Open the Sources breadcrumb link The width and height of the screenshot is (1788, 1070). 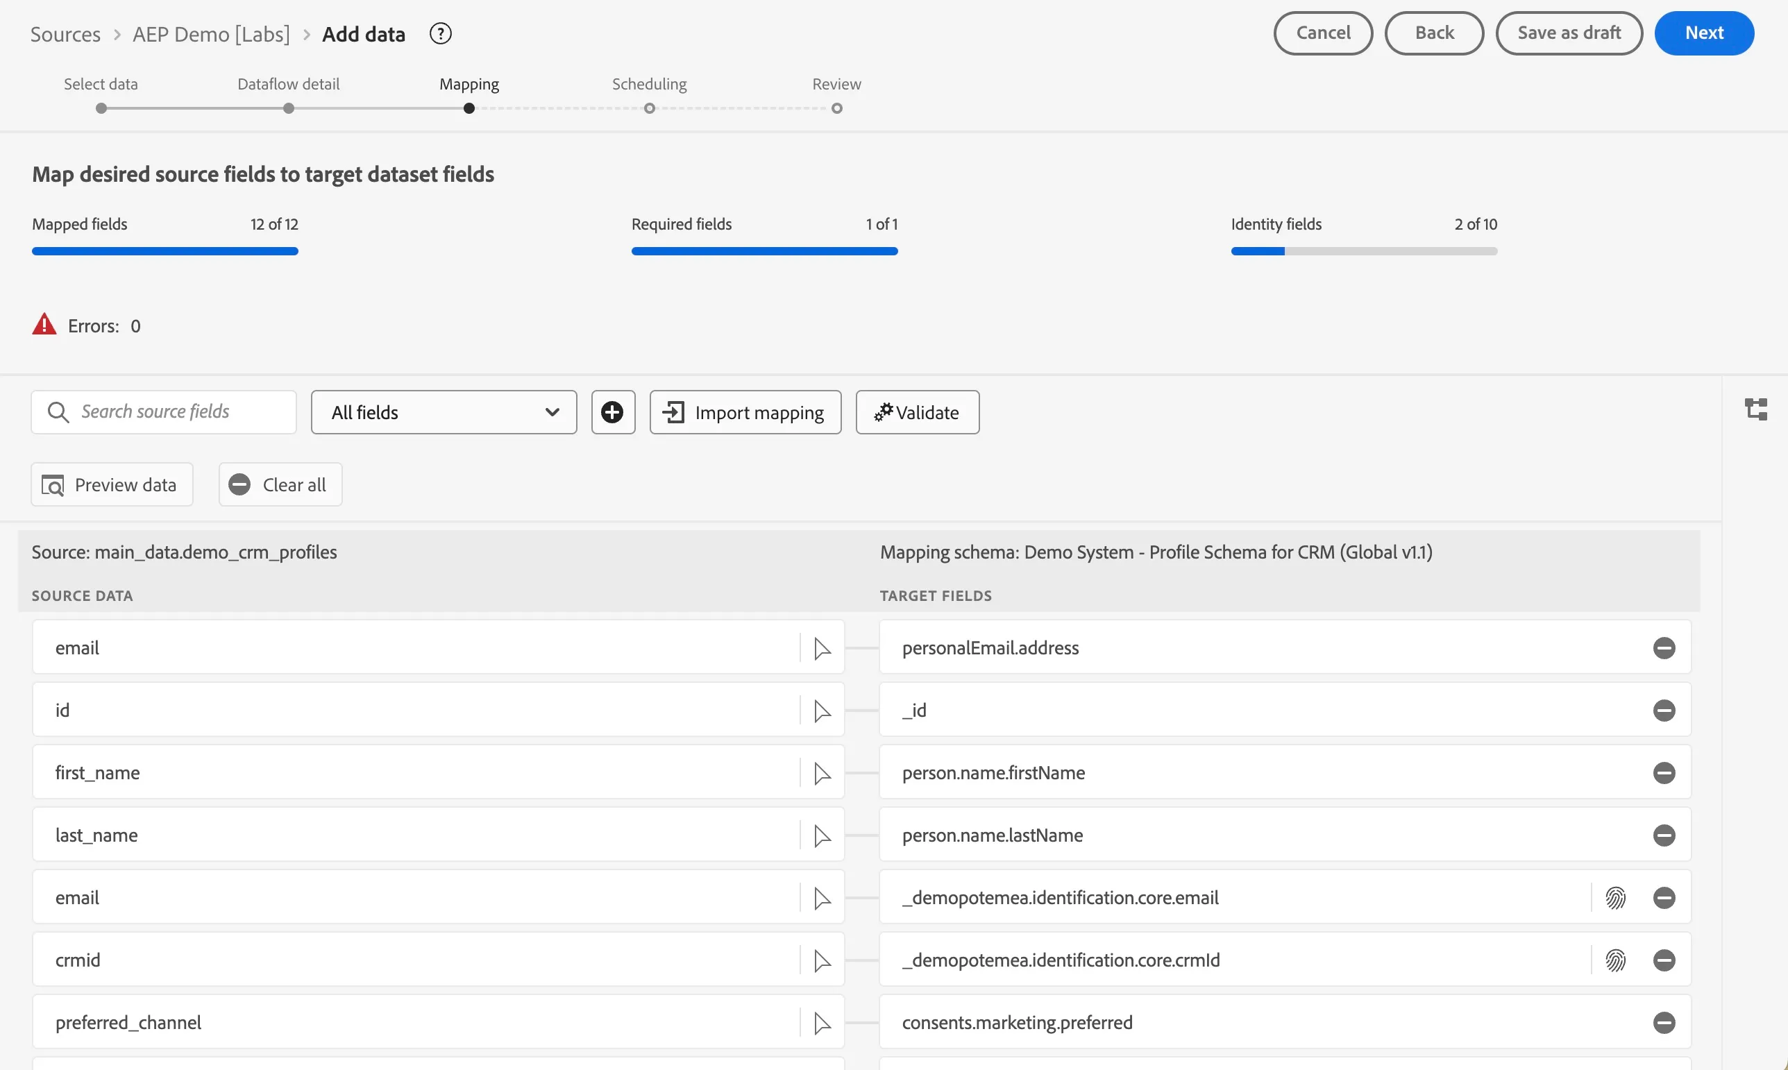pyautogui.click(x=65, y=34)
